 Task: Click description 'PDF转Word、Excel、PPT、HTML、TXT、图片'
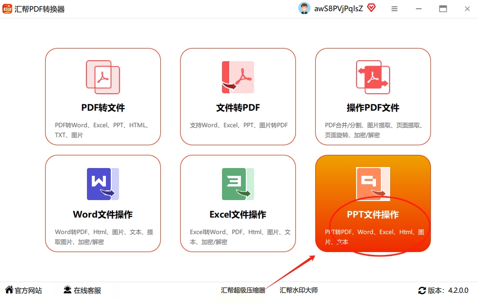point(102,130)
